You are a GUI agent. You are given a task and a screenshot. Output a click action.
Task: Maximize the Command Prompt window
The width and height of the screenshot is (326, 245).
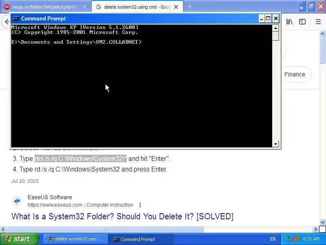pos(268,18)
